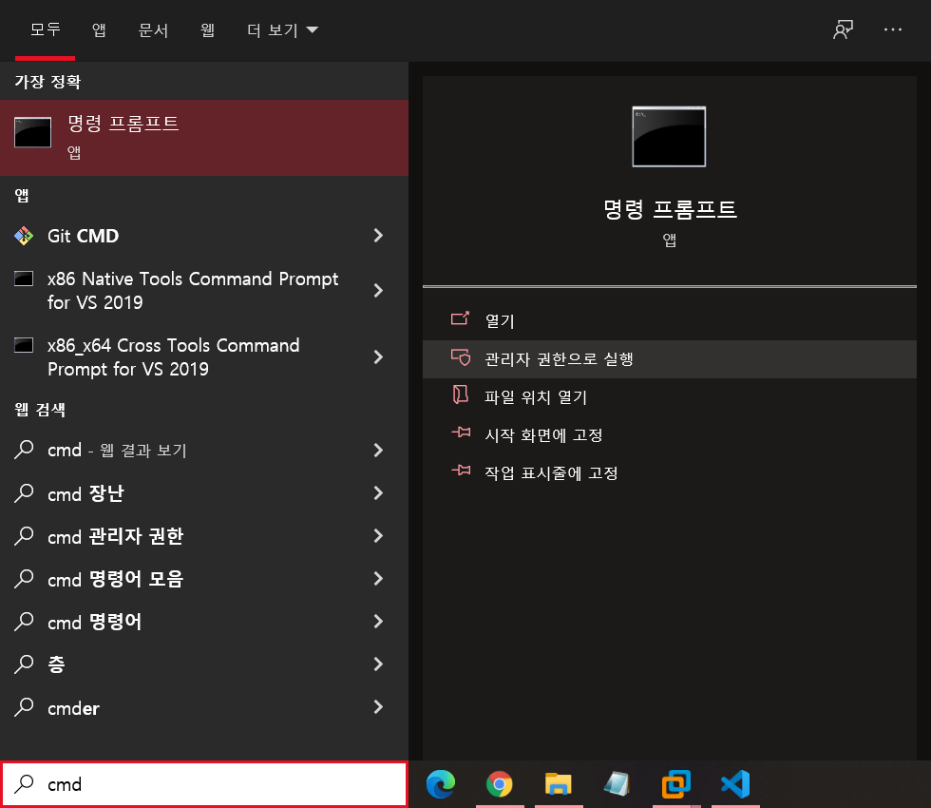Click the 명령 프롬프트 title in the preview pane

[670, 209]
